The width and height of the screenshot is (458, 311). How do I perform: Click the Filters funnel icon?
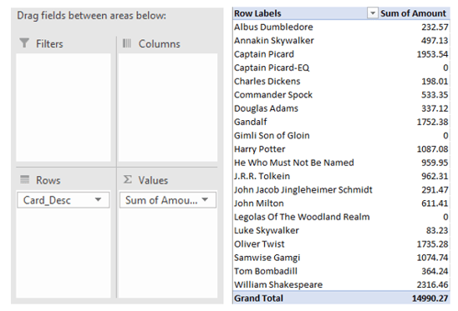(x=24, y=43)
